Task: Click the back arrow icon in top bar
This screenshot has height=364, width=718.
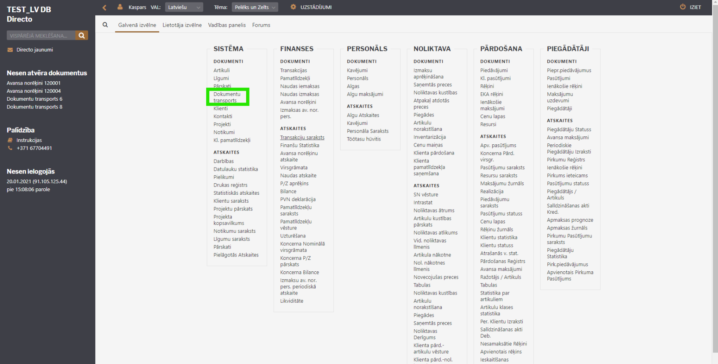Action: click(x=104, y=7)
